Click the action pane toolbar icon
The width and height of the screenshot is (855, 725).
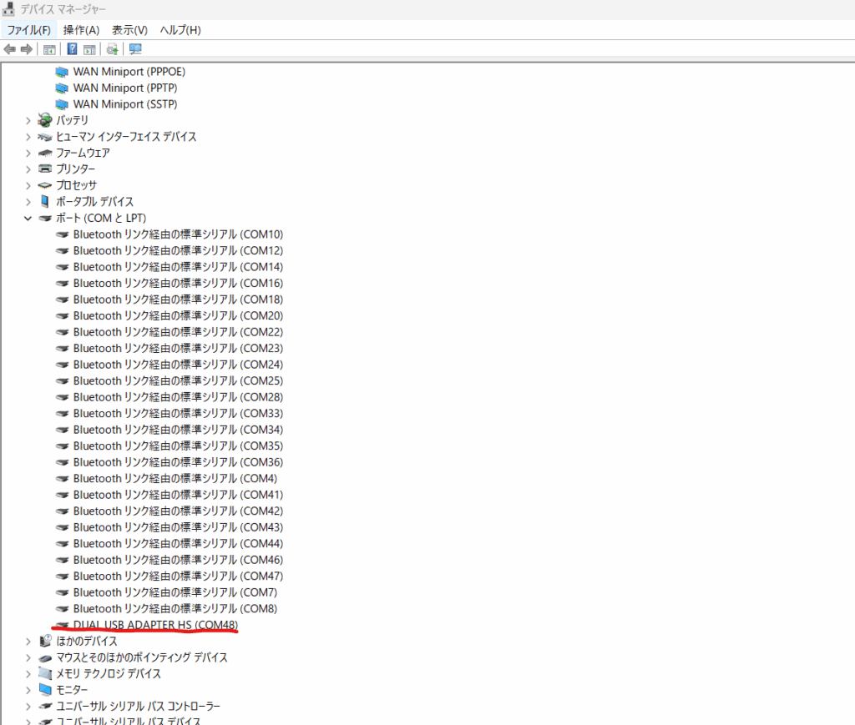pos(89,49)
